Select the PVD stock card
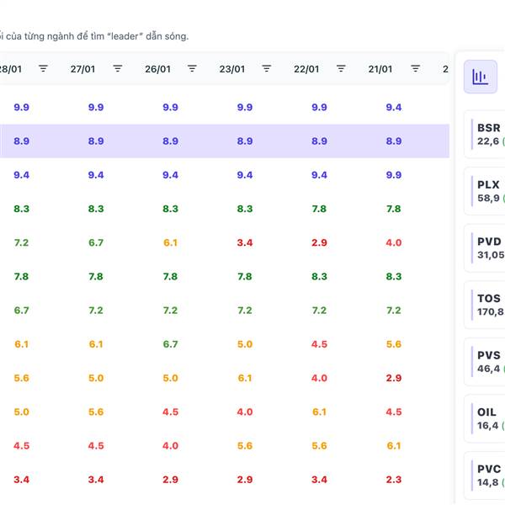The height and width of the screenshot is (505, 505). (x=488, y=247)
